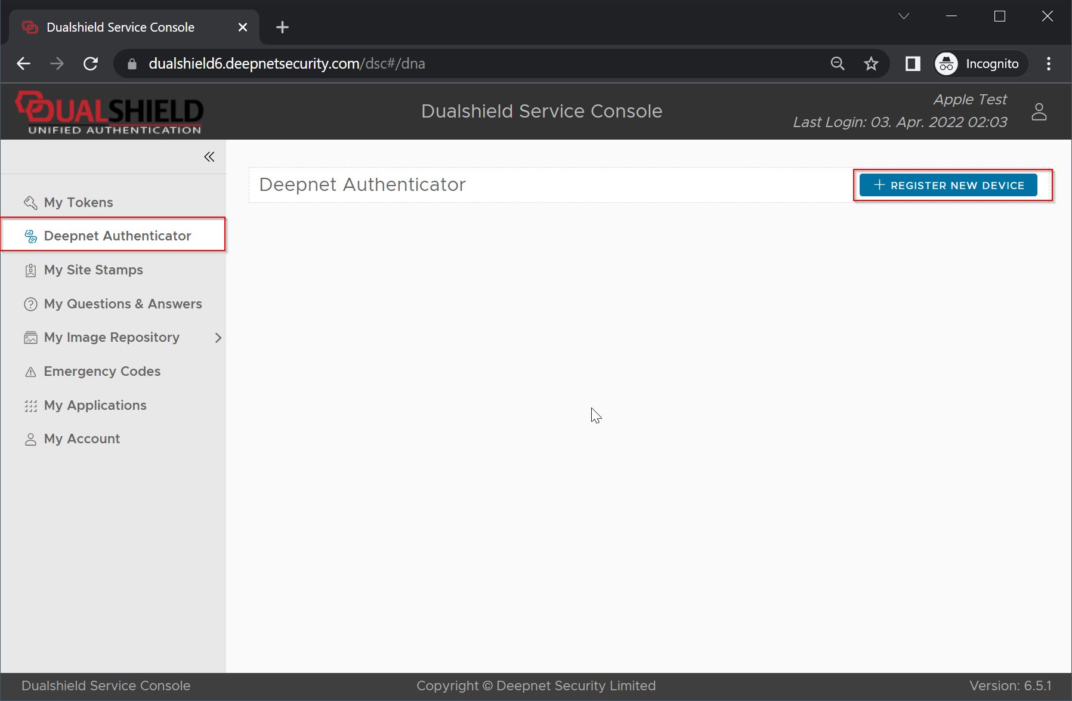Click the Incognito profile button

[980, 64]
